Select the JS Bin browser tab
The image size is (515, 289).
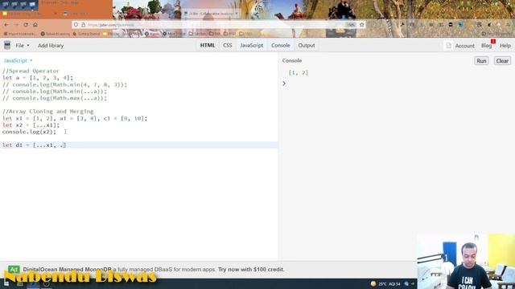pos(212,14)
